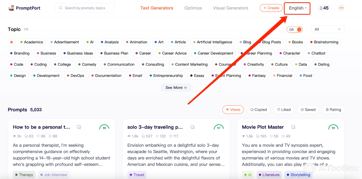Toggle the OR topic filter switch

[295, 29]
